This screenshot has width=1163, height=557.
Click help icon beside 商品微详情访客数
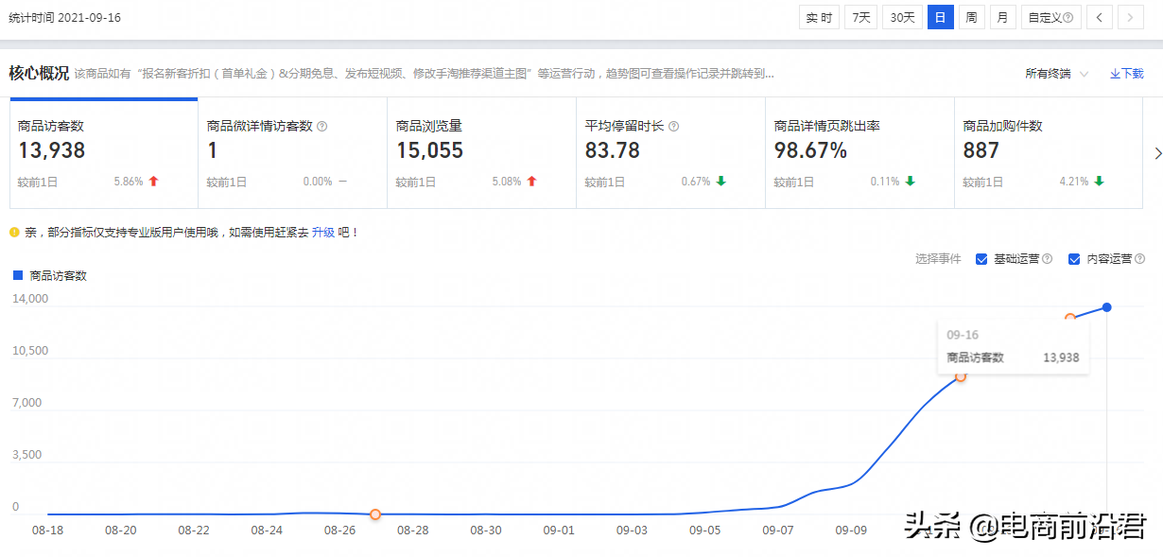coord(322,126)
